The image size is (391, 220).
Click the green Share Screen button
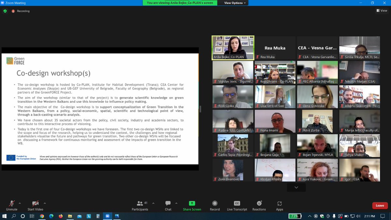pos(192,205)
